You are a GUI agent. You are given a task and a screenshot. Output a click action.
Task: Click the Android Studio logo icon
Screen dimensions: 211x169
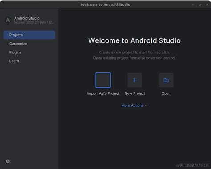[x=8, y=20]
